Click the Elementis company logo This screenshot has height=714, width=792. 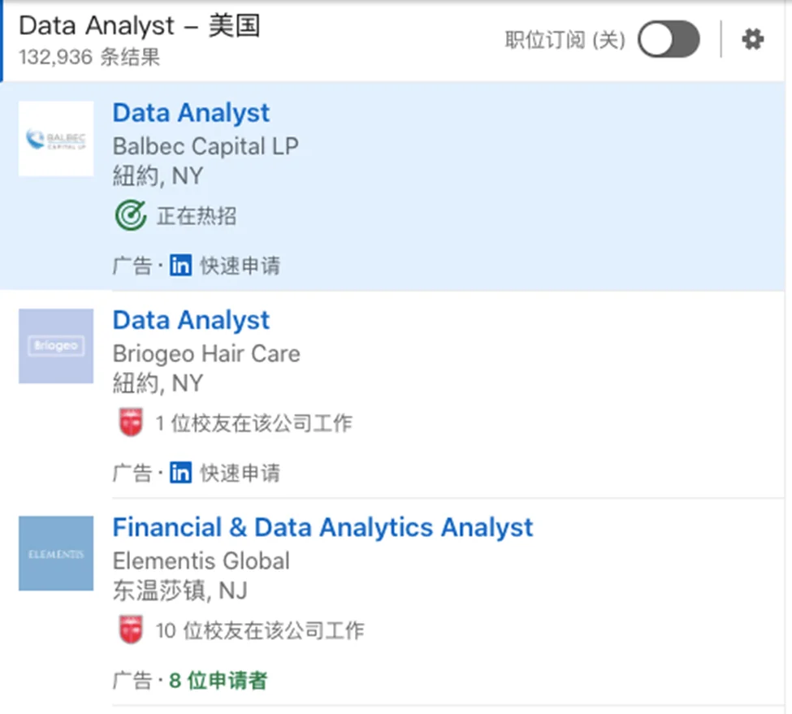(56, 553)
